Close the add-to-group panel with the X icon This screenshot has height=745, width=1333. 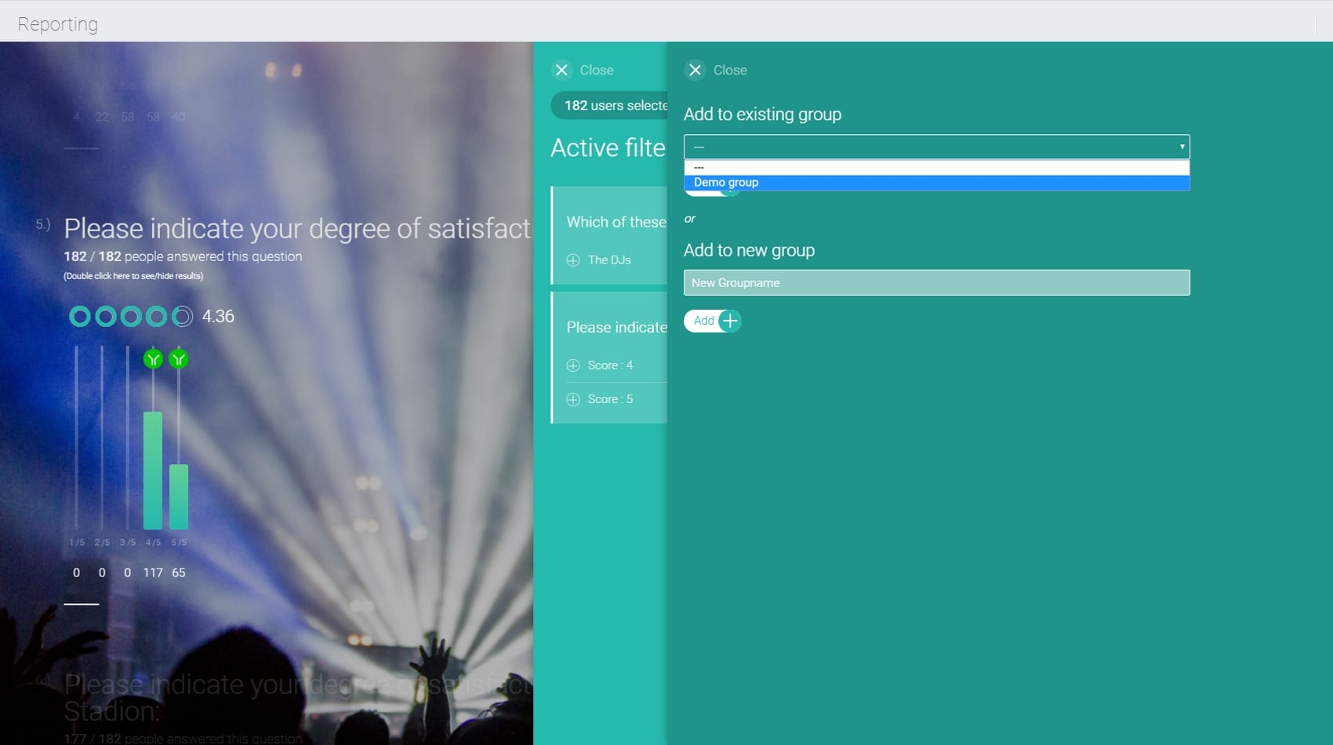695,70
